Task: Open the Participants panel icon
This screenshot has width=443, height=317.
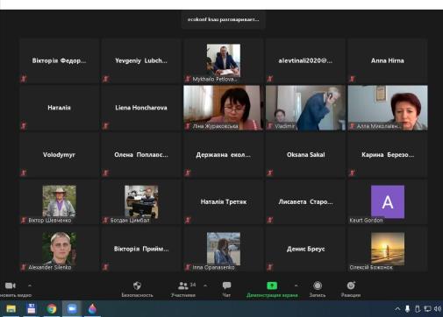Action: coord(183,285)
